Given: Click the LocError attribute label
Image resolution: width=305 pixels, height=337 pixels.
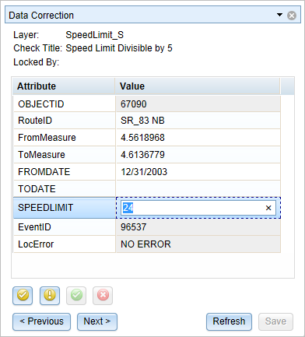Looking at the screenshot, I should 36,244.
